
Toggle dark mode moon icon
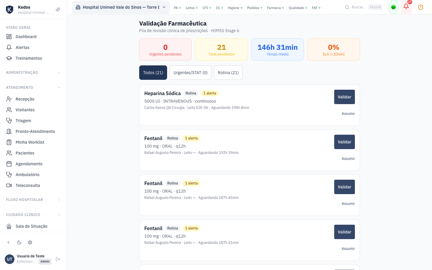(19, 242)
